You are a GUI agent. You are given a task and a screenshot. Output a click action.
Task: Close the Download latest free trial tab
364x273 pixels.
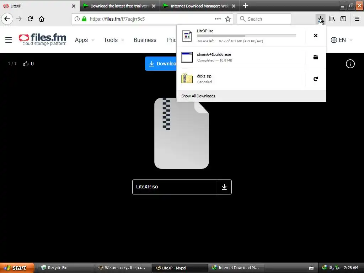154,6
